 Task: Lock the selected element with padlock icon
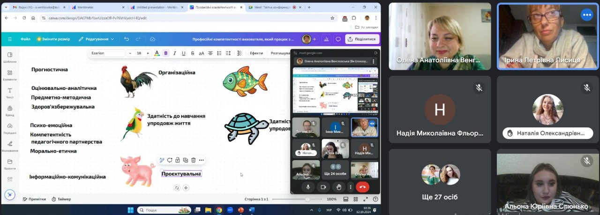[178, 160]
